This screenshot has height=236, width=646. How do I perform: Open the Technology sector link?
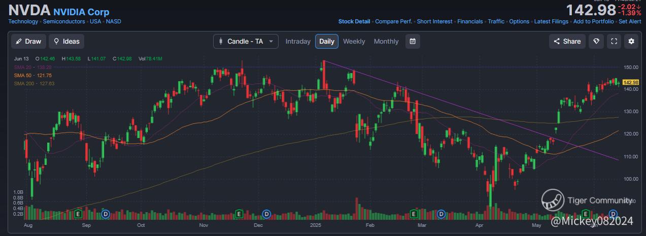[x=23, y=21]
